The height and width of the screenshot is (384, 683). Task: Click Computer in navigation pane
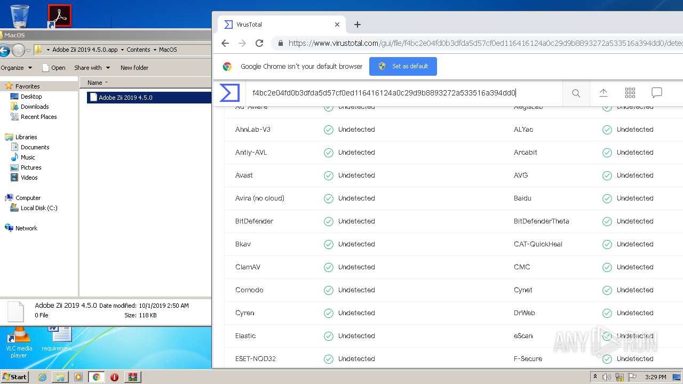coord(28,198)
